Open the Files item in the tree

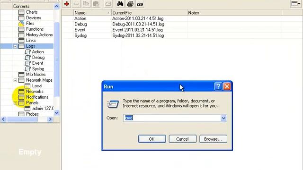tap(30, 24)
